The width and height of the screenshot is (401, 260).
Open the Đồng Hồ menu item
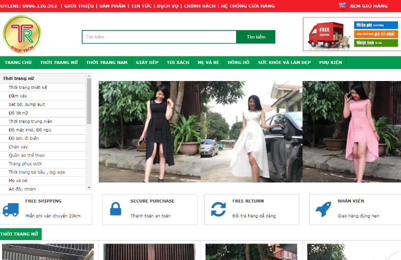pos(238,62)
